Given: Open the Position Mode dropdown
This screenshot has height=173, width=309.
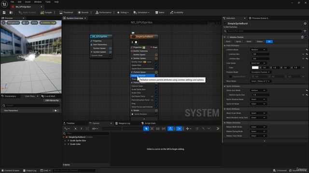Looking at the screenshot, I should tap(261, 72).
